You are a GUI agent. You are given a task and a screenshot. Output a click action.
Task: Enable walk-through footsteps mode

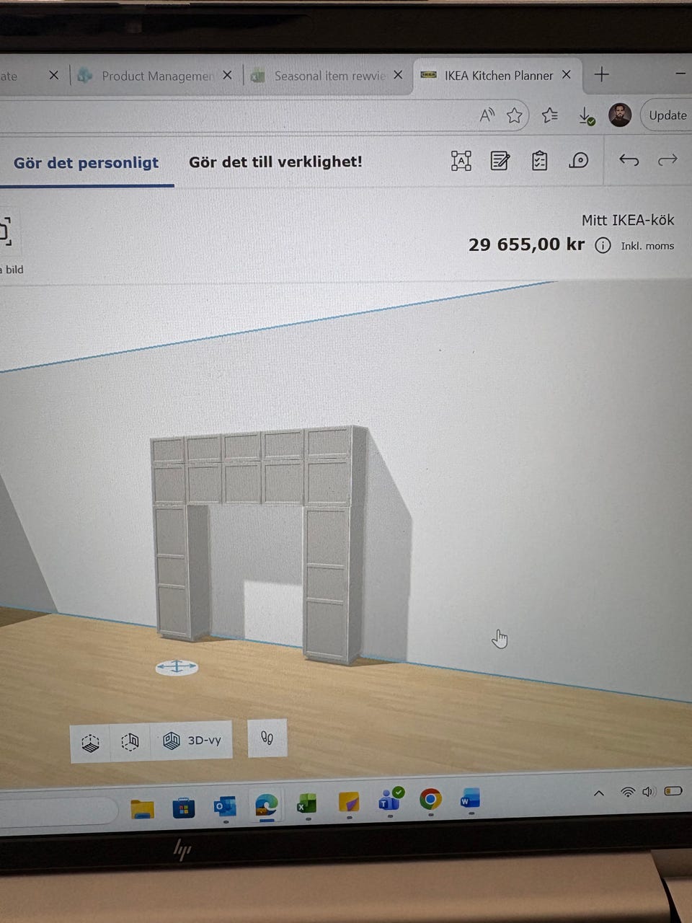coord(267,738)
